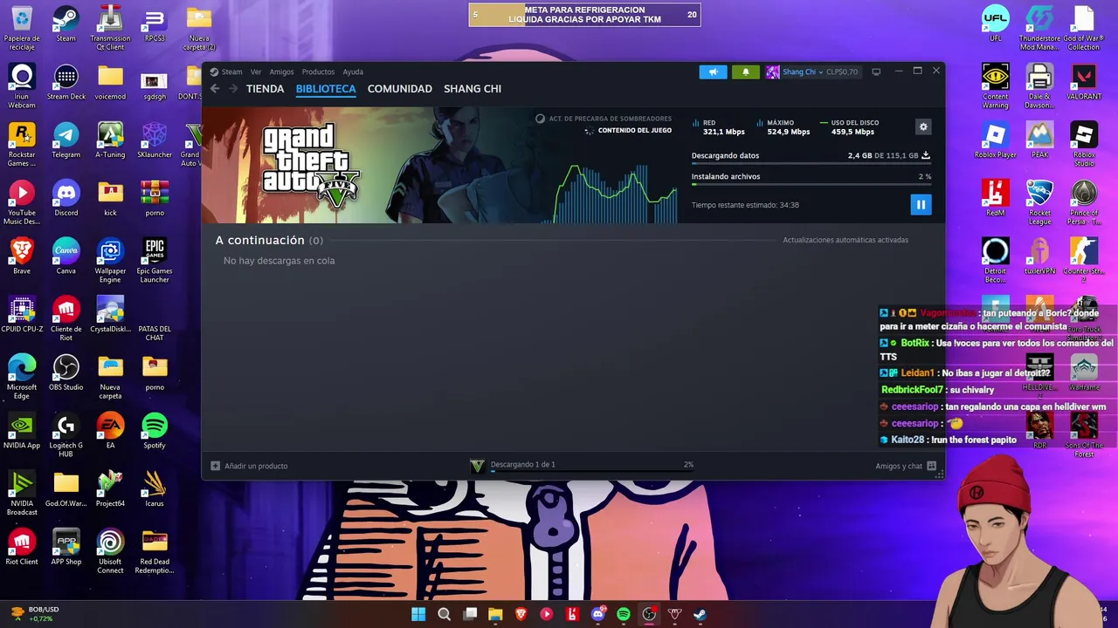This screenshot has height=628, width=1118.
Task: Switch to the TIENDA tab
Action: click(265, 89)
